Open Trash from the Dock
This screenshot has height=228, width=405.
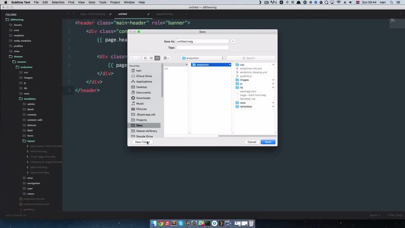coord(251,223)
